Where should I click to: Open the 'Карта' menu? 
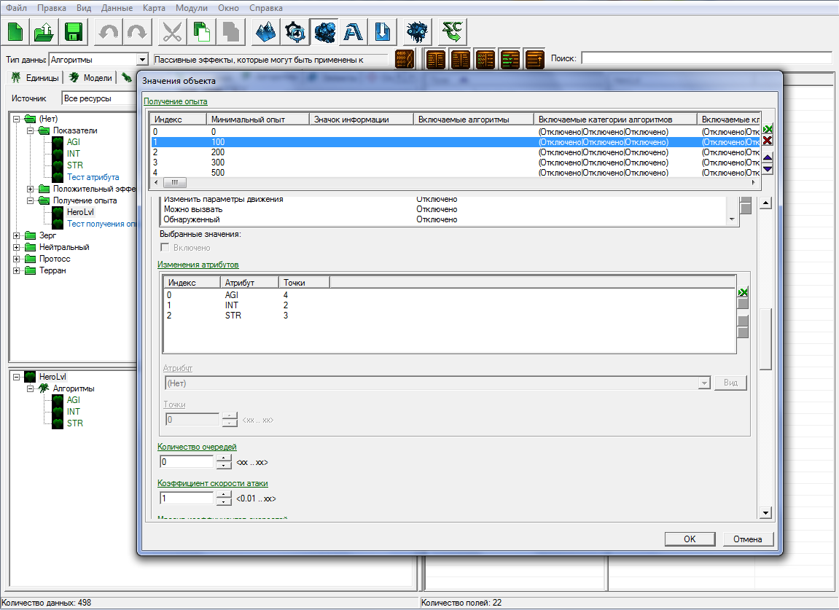(155, 8)
